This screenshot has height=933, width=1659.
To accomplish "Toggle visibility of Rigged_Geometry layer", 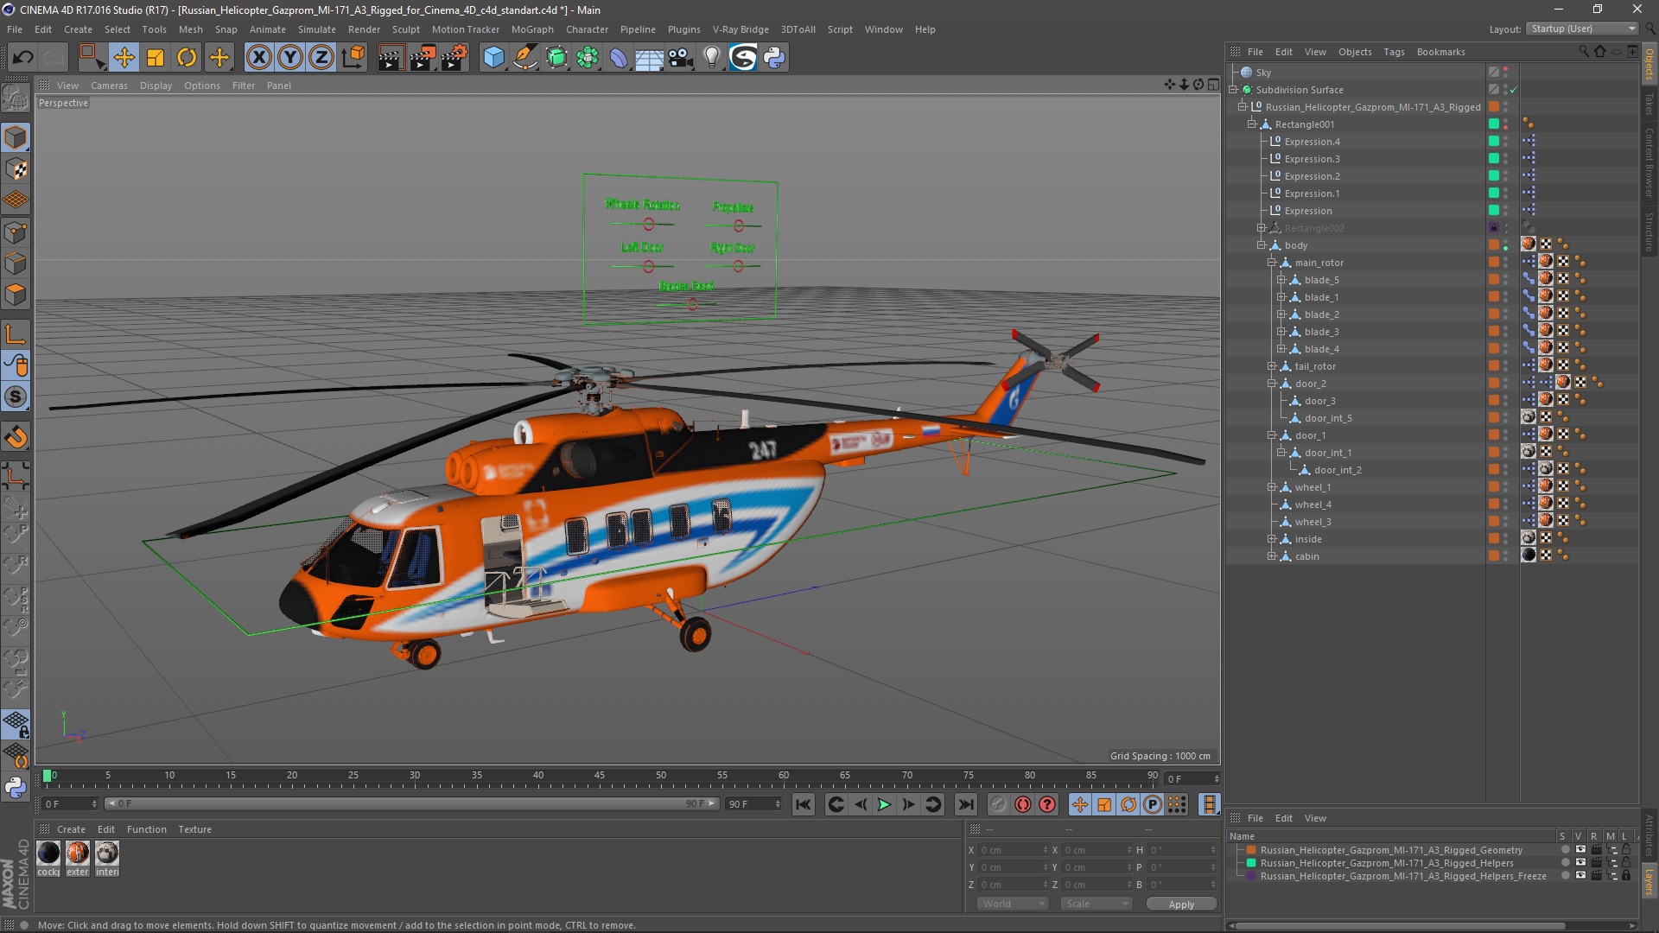I will click(1580, 850).
